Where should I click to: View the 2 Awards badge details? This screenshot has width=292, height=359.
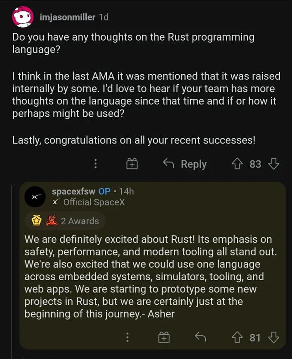pos(80,221)
